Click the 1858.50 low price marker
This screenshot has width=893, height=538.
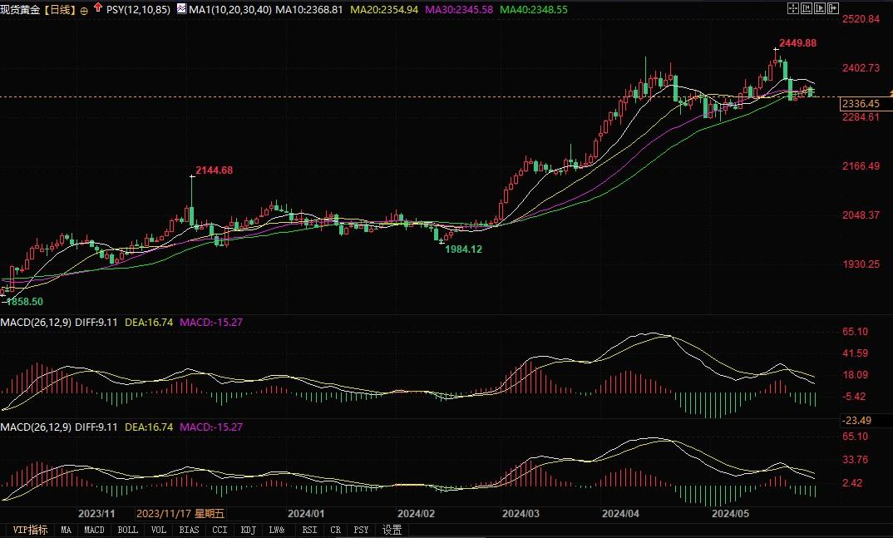click(x=24, y=302)
